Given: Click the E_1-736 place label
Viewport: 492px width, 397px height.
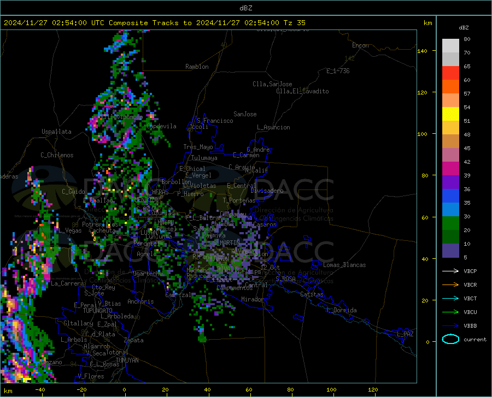Looking at the screenshot, I should point(338,71).
